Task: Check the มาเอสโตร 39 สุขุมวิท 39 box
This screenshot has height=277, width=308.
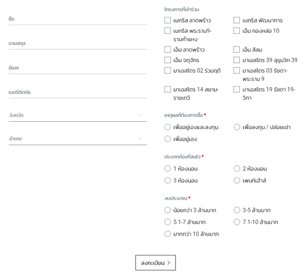Action: coord(237,60)
